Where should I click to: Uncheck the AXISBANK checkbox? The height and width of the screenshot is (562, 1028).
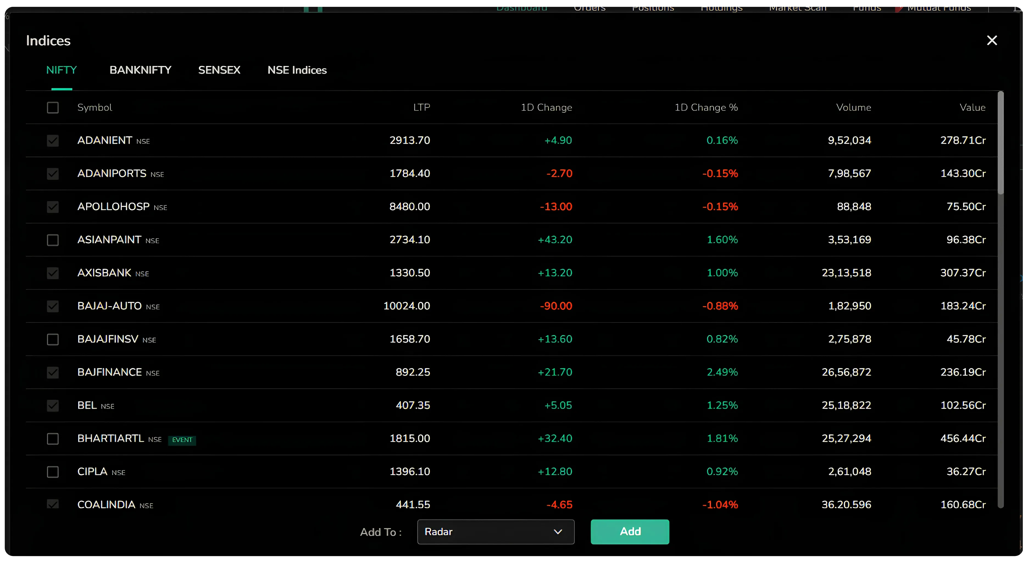53,273
